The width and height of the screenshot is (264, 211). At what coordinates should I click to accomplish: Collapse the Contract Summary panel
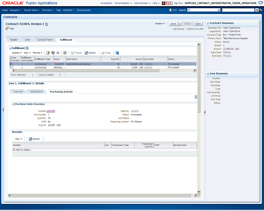[x=208, y=23]
